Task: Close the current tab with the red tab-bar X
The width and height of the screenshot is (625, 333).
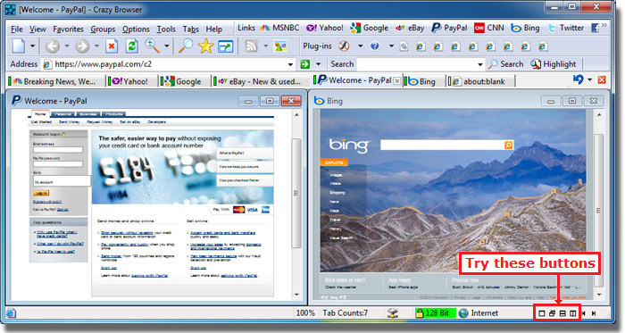Action: pos(602,79)
